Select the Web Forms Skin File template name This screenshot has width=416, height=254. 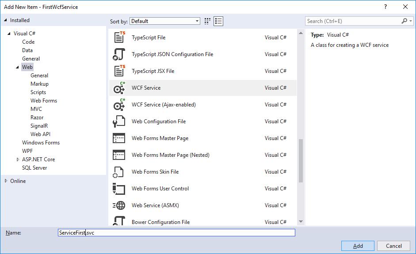point(155,172)
